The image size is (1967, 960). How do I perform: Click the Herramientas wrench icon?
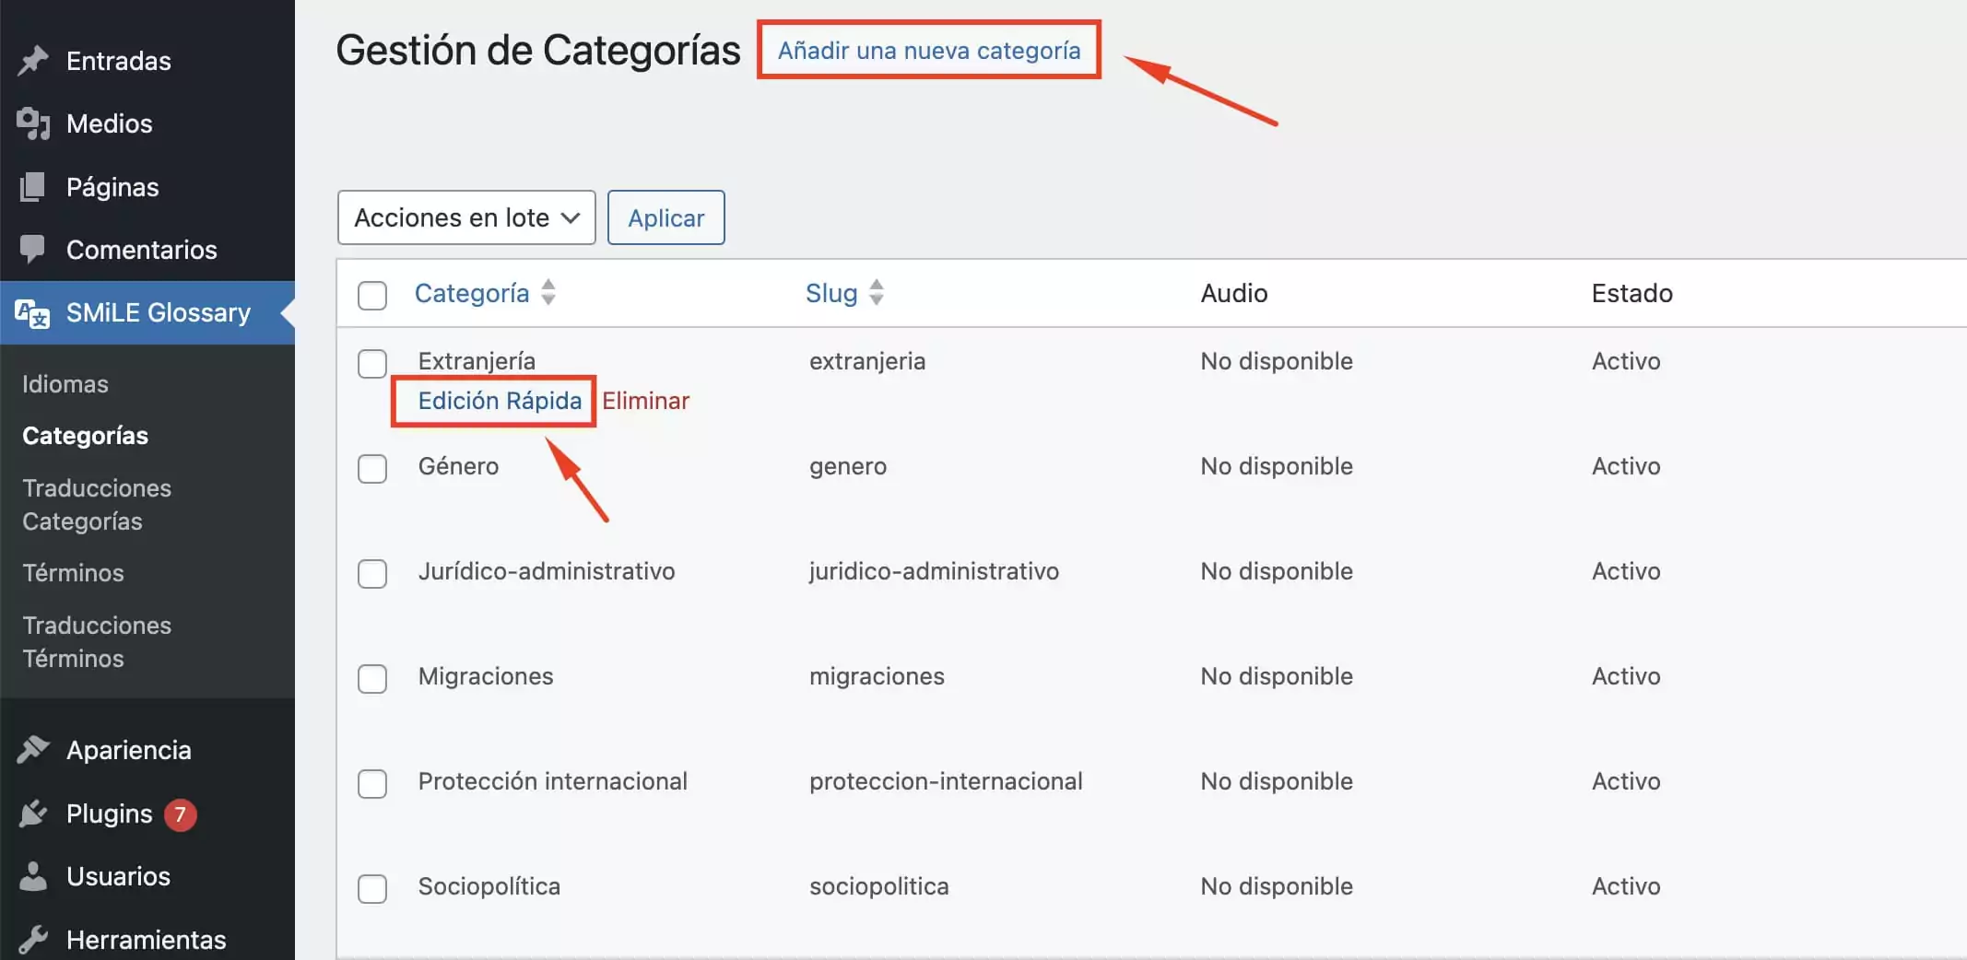[x=33, y=940]
